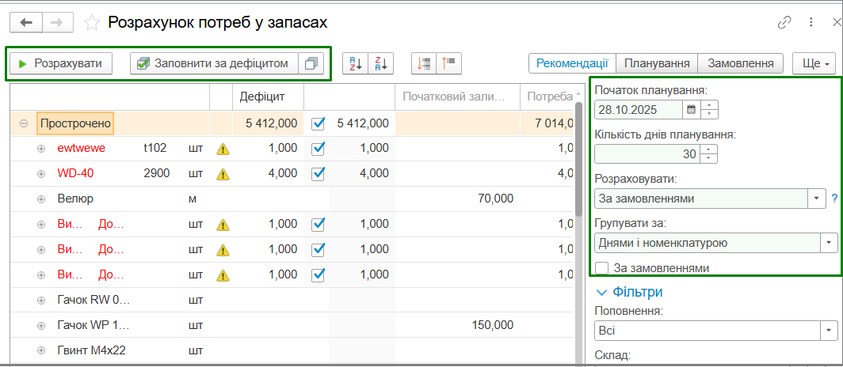Switch to the Замовлення tab
The image size is (843, 367).
point(741,63)
